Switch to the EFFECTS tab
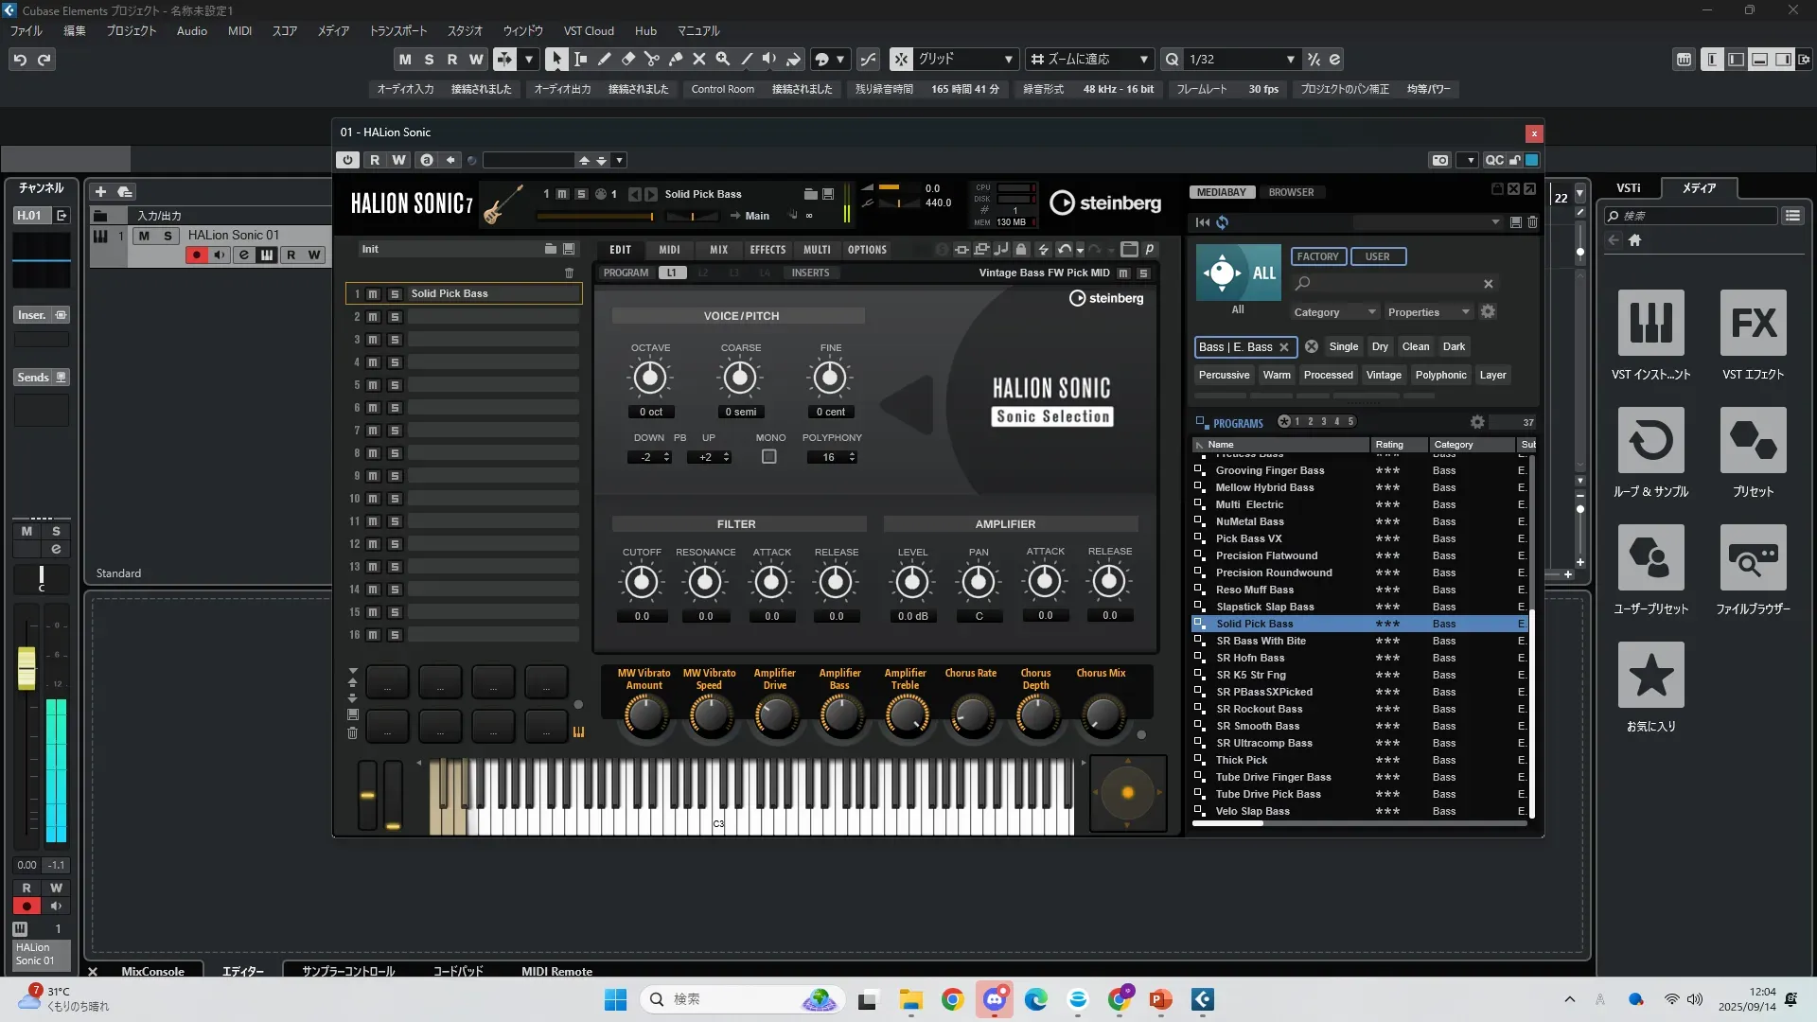Viewport: 1817px width, 1022px height. [767, 250]
